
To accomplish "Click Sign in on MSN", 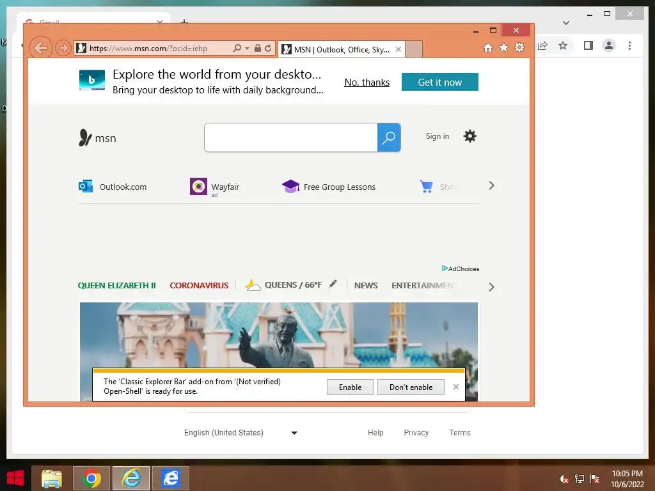I will [438, 136].
